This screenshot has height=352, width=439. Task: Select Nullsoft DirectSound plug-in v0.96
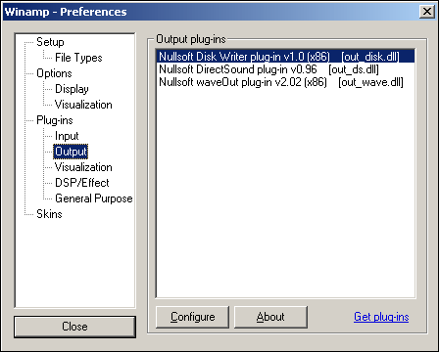(x=285, y=69)
